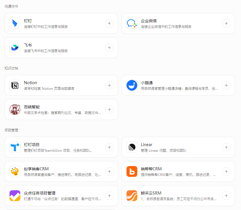241x210 pixels.
Task: Click the 鲸采云SRM description starting 自然语言调用系统
Action: pos(179,199)
